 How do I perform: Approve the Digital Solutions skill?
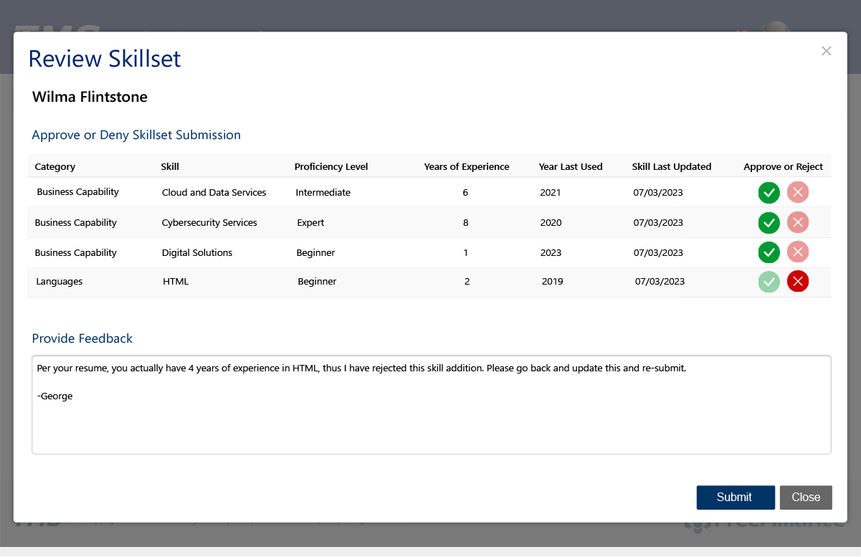click(769, 252)
